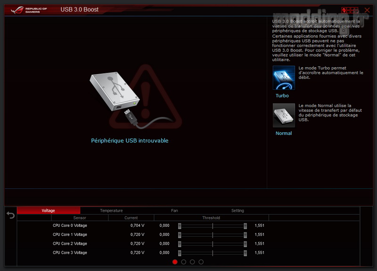377x271 pixels.
Task: Open the Temperature tab
Action: 111,210
